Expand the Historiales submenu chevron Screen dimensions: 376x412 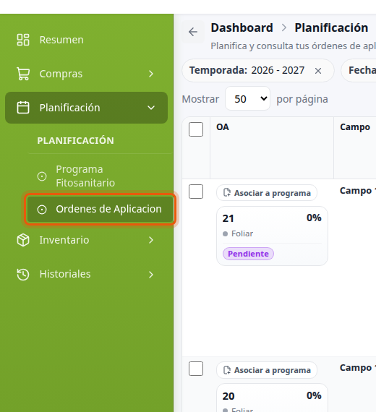pyautogui.click(x=151, y=275)
